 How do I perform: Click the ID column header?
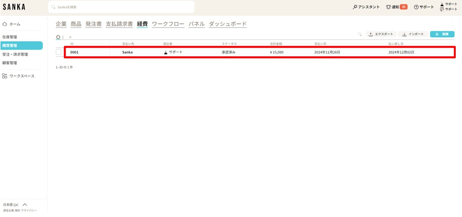[x=72, y=44]
